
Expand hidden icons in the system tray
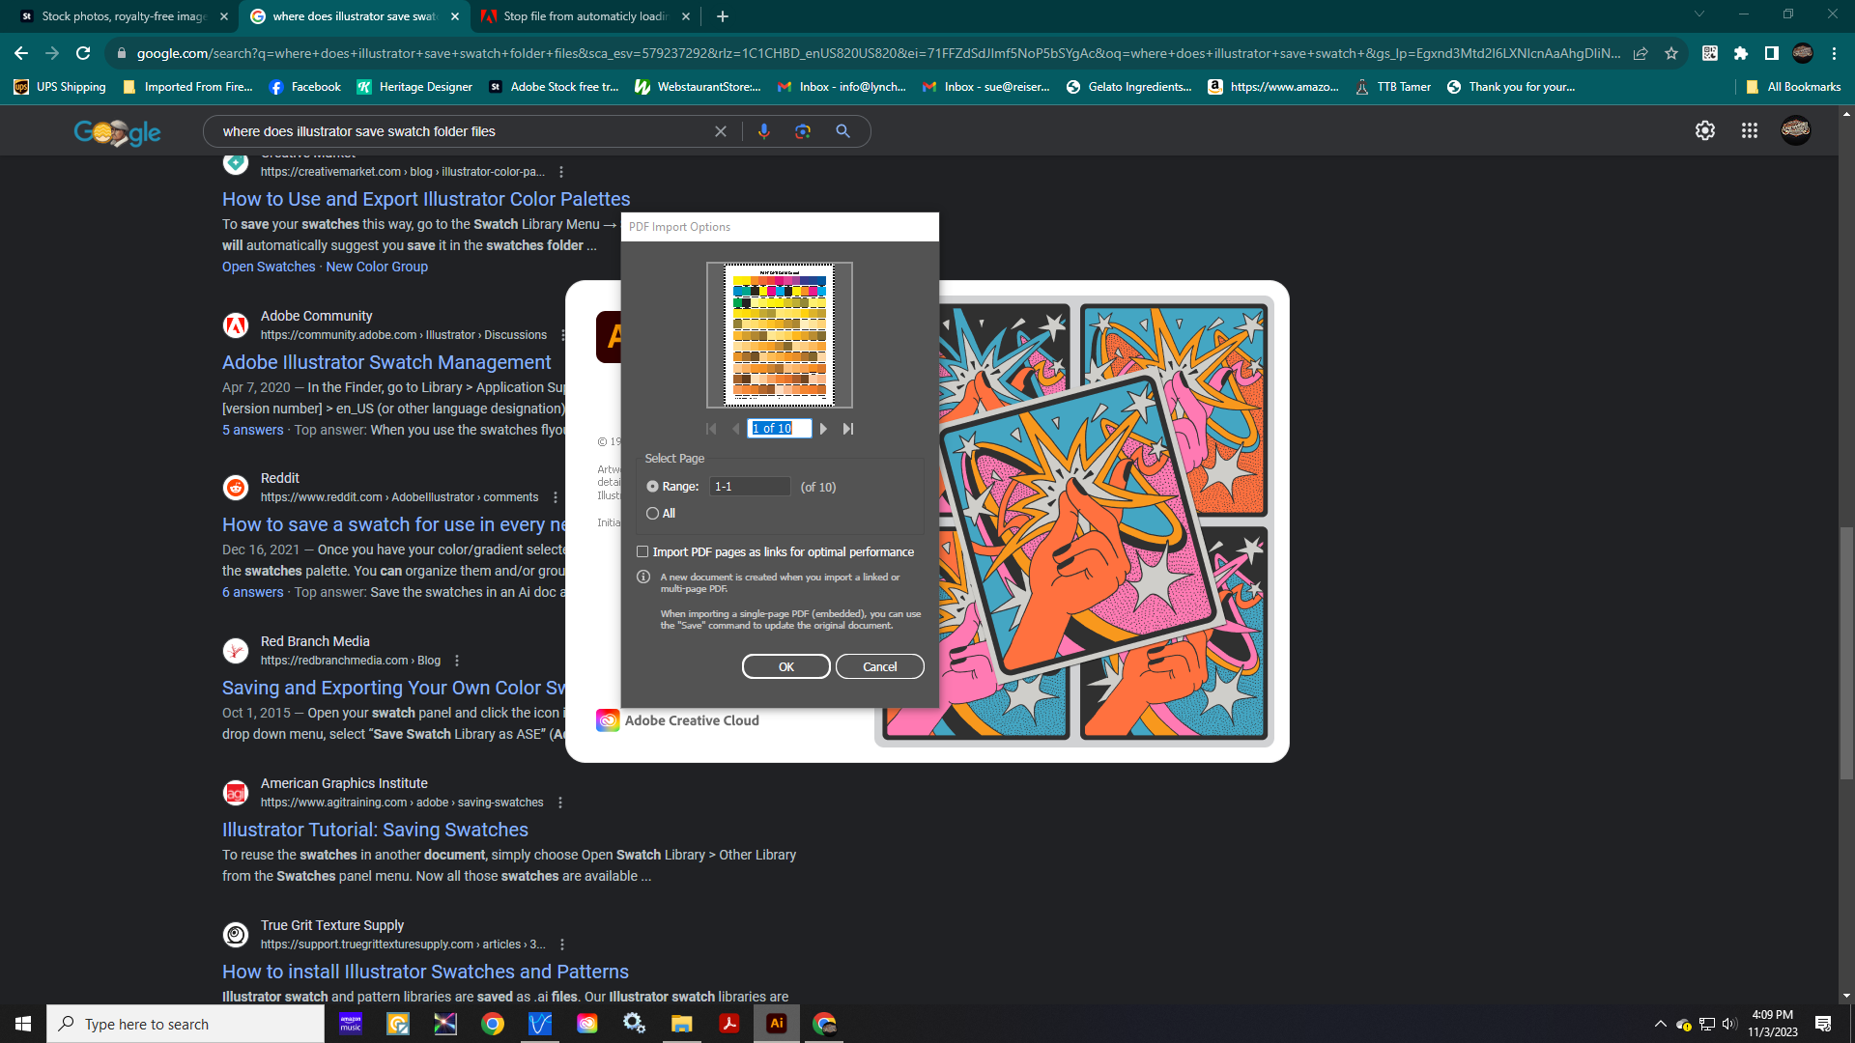pyautogui.click(x=1660, y=1023)
